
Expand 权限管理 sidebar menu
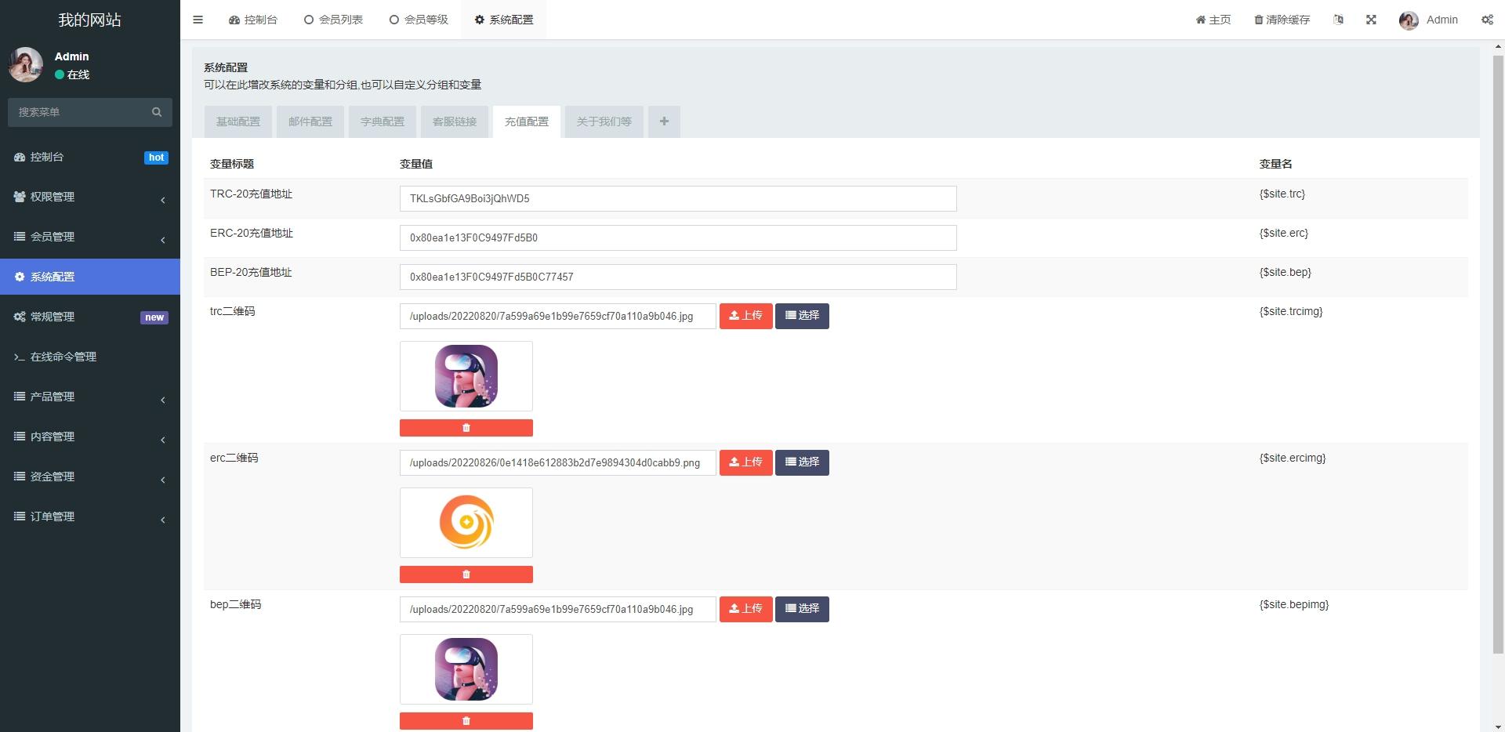pos(90,197)
